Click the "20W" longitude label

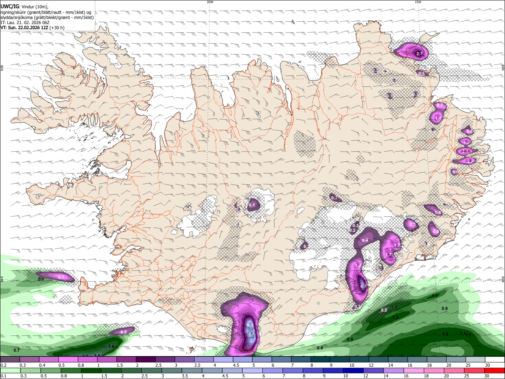point(210,2)
